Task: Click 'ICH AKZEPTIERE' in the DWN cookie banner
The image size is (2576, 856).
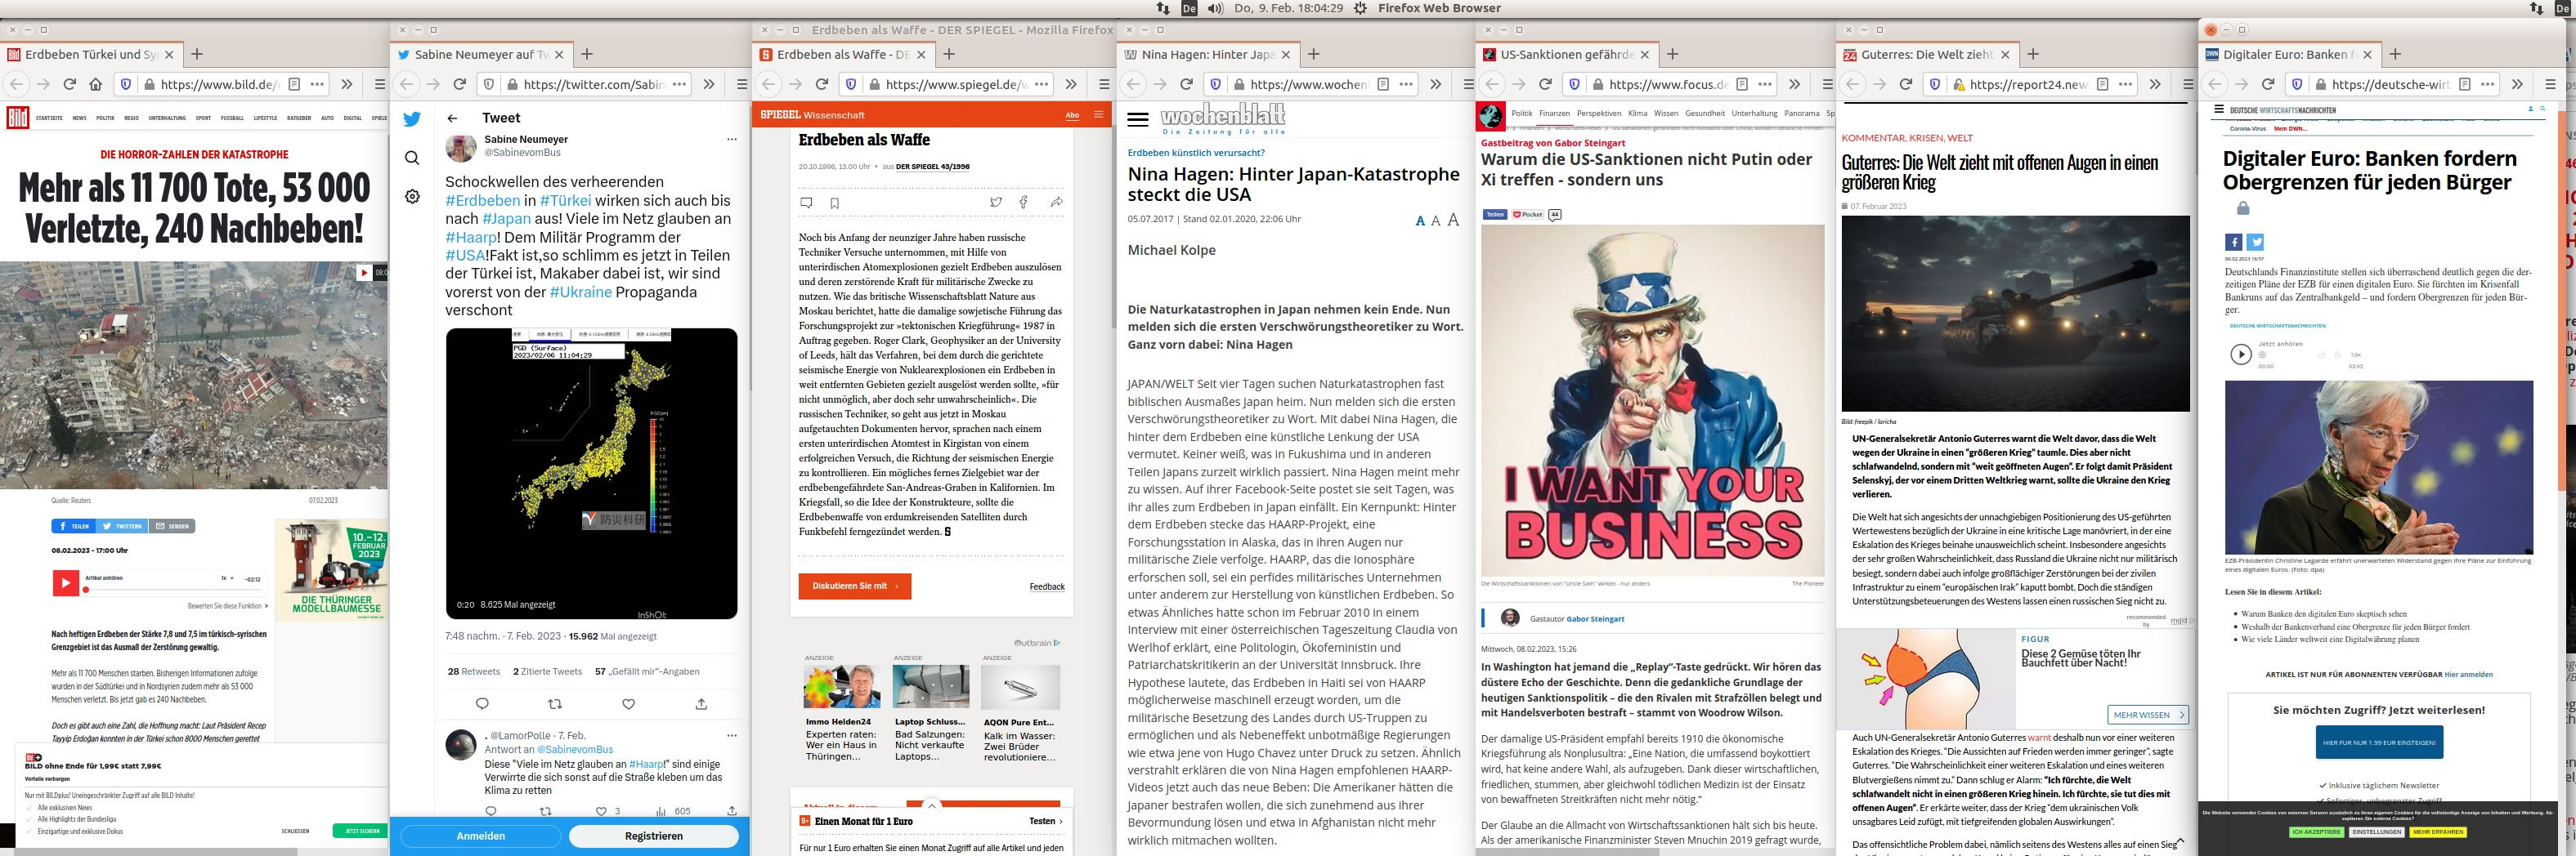Action: click(x=2316, y=832)
